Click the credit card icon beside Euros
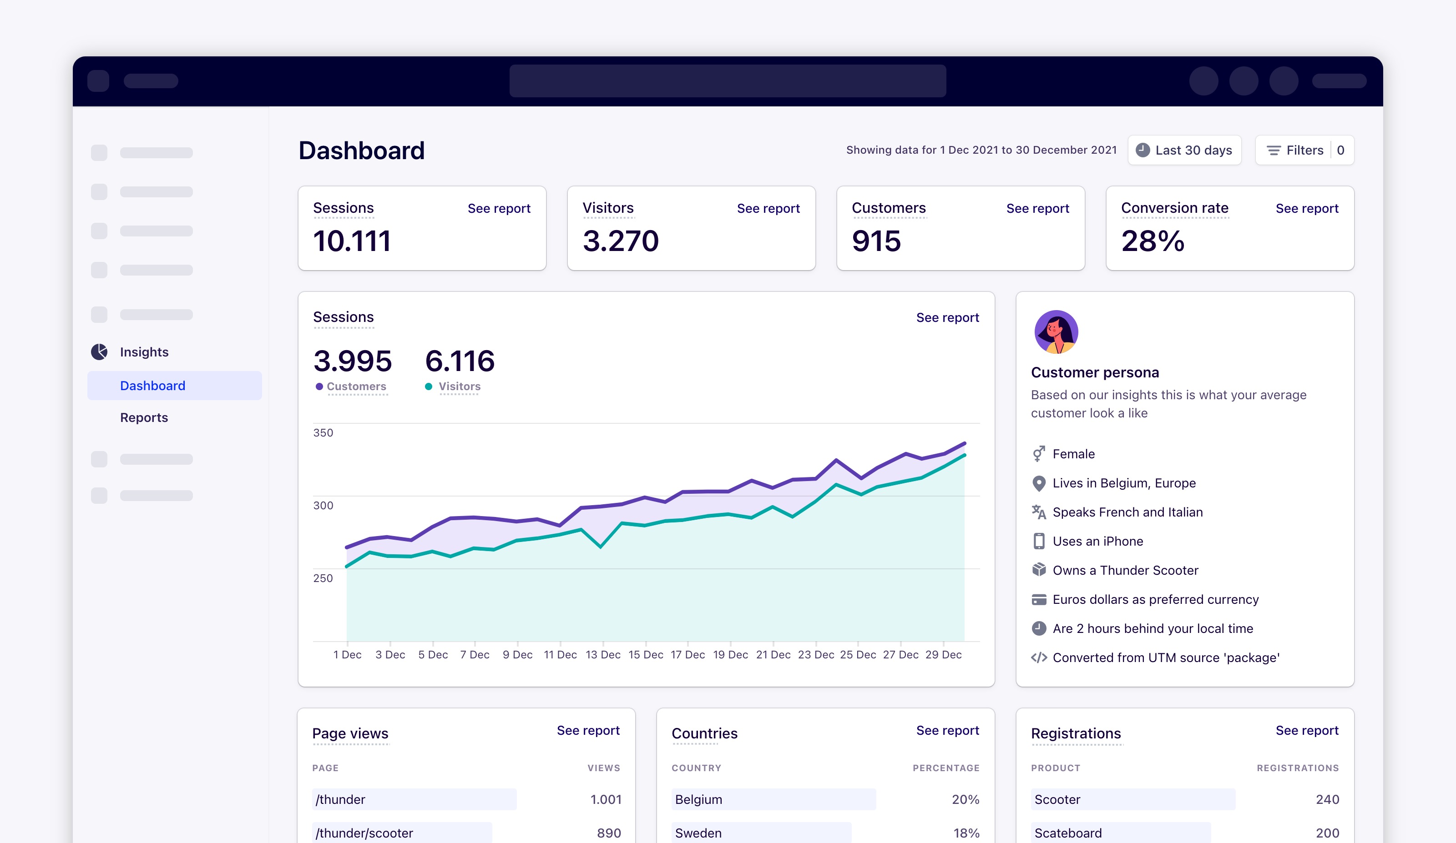The height and width of the screenshot is (843, 1456). 1038,599
